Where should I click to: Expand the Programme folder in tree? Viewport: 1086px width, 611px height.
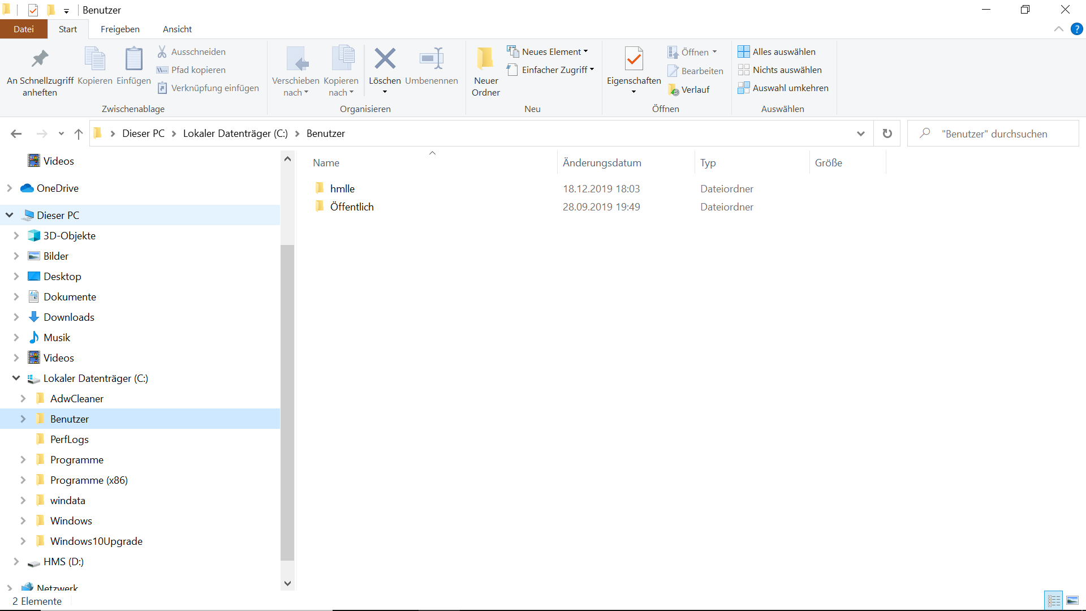click(23, 459)
